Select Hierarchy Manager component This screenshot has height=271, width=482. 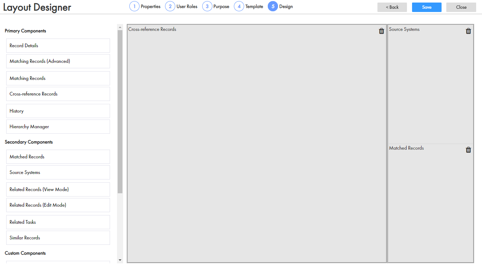58,127
